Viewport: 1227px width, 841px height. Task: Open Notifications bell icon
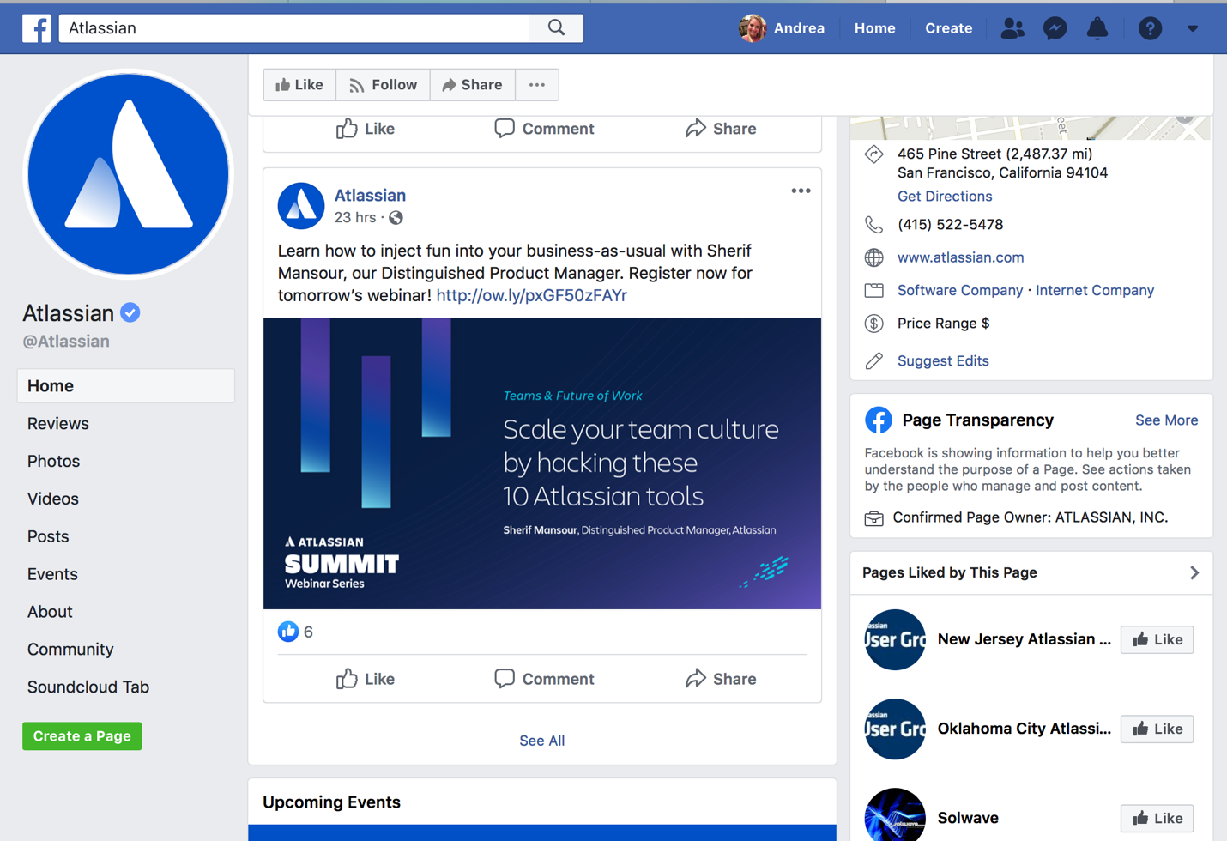coord(1097,28)
